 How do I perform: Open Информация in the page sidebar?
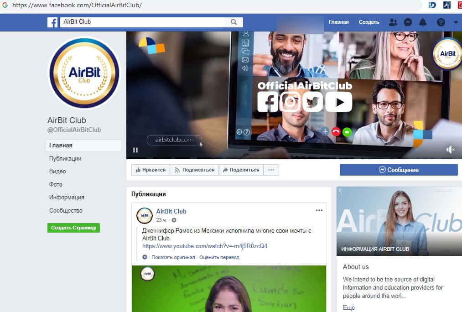pyautogui.click(x=67, y=198)
